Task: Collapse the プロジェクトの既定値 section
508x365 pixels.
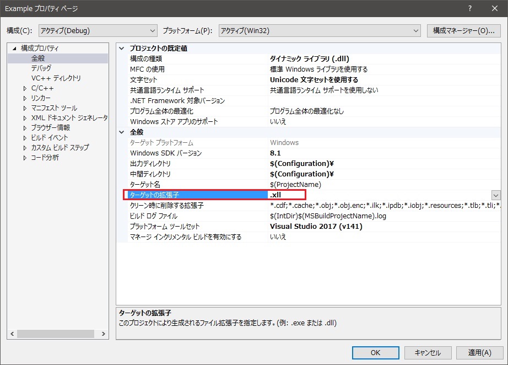Action: coord(122,49)
